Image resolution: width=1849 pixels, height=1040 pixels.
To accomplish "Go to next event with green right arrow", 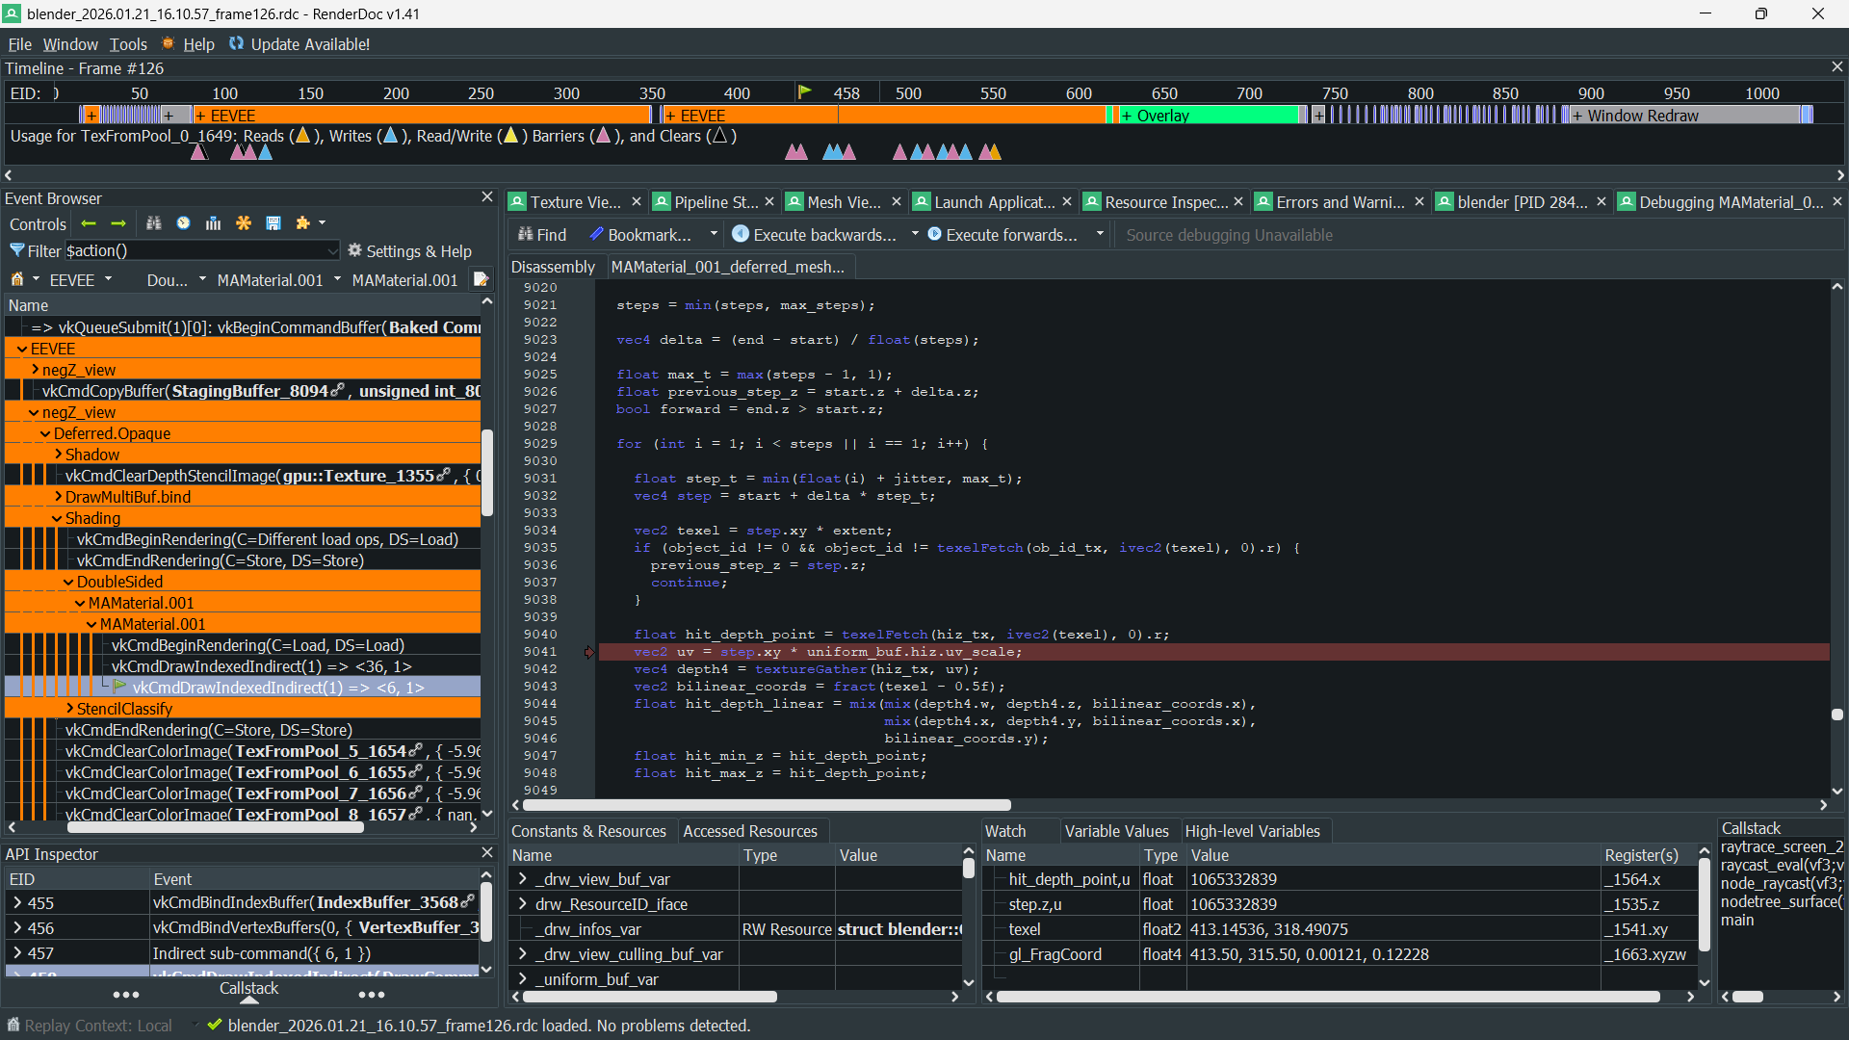I will pos(118,223).
